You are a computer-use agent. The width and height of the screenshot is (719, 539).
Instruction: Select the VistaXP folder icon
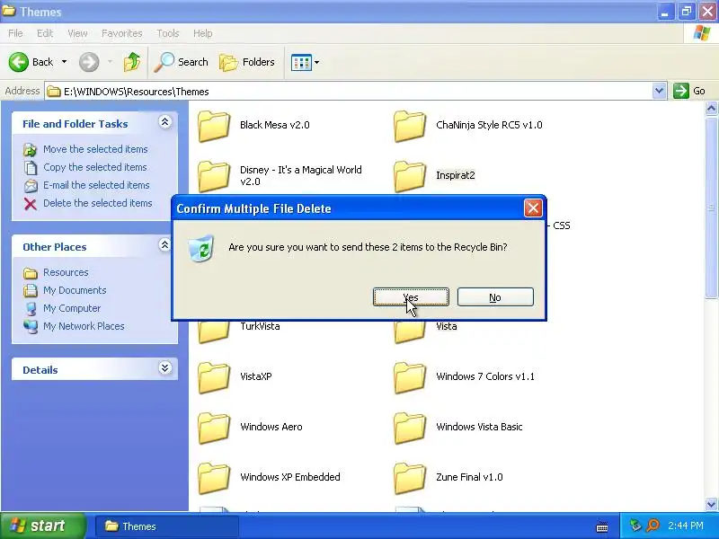pyautogui.click(x=214, y=377)
